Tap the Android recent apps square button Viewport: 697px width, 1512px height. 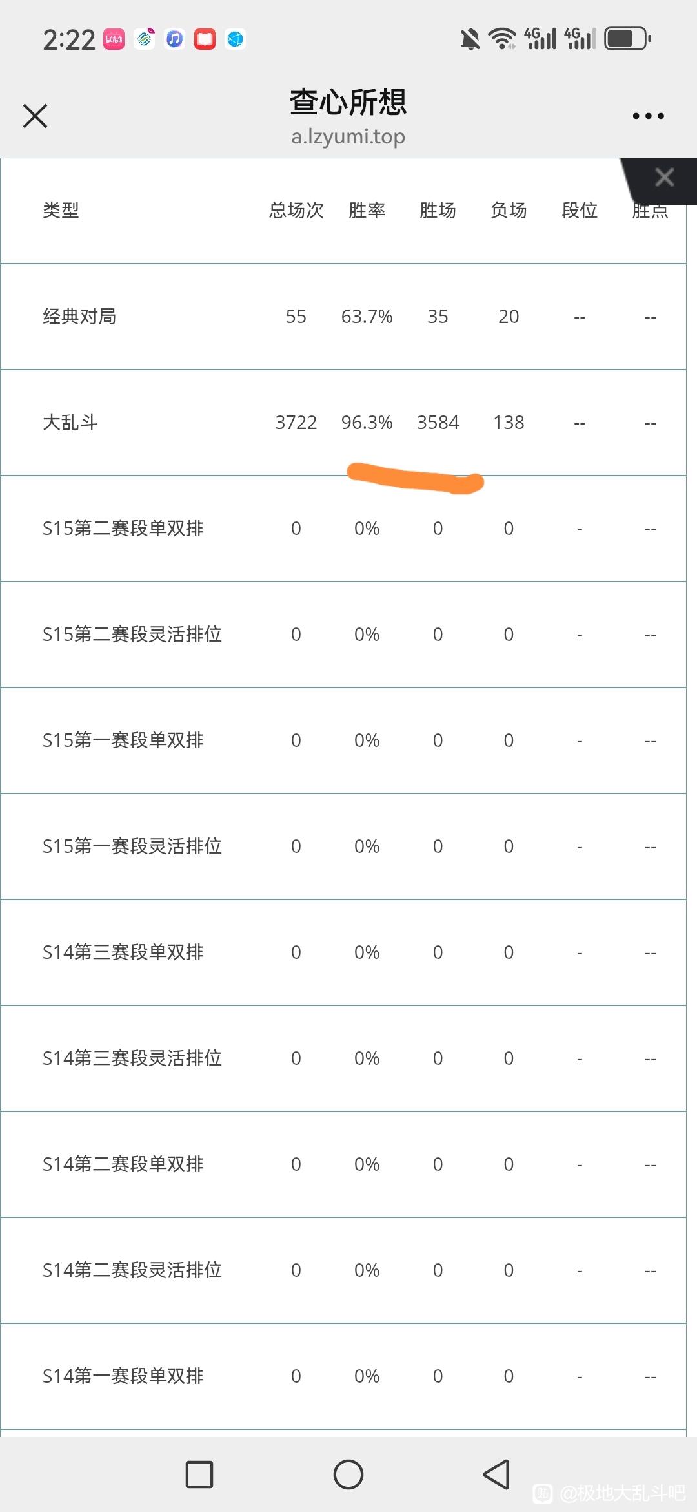click(199, 1475)
